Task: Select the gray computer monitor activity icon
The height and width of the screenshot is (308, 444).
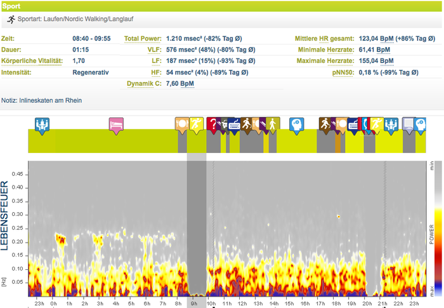Action: (x=408, y=123)
